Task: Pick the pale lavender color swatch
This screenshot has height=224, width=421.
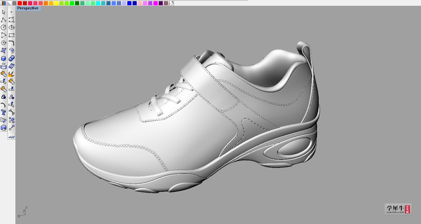Action: tap(124, 3)
